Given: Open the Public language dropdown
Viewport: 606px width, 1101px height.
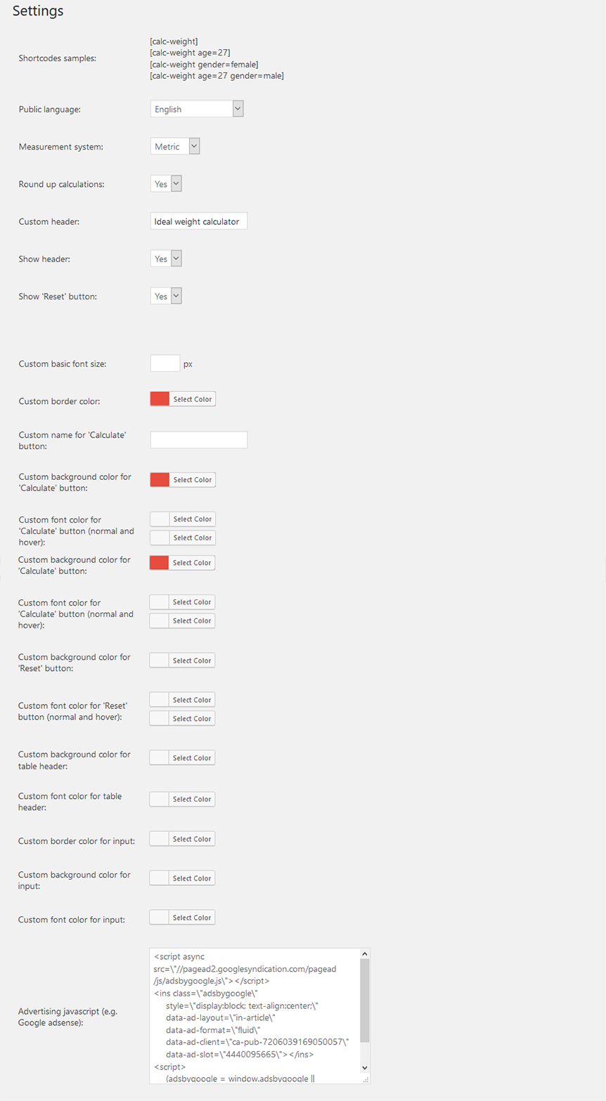Looking at the screenshot, I should (197, 109).
